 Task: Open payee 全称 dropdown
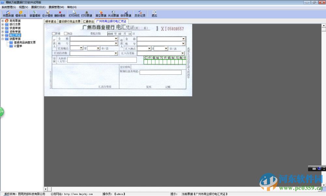tap(183, 39)
